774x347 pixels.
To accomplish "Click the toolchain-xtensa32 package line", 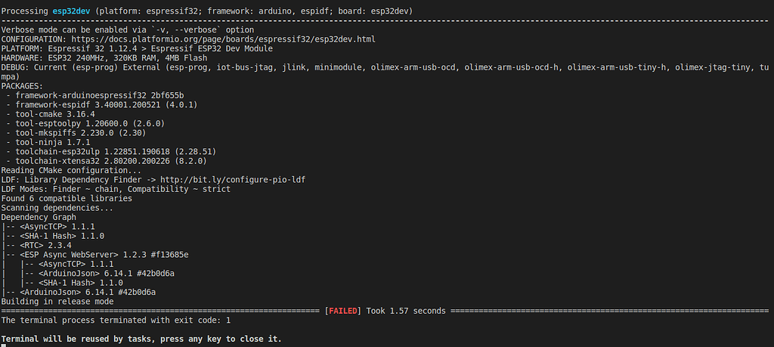I will tap(106, 161).
